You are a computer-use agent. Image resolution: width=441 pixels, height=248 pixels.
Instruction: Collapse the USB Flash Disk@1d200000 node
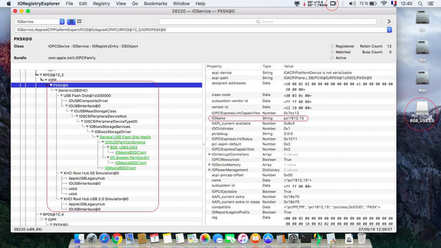(x=61, y=96)
